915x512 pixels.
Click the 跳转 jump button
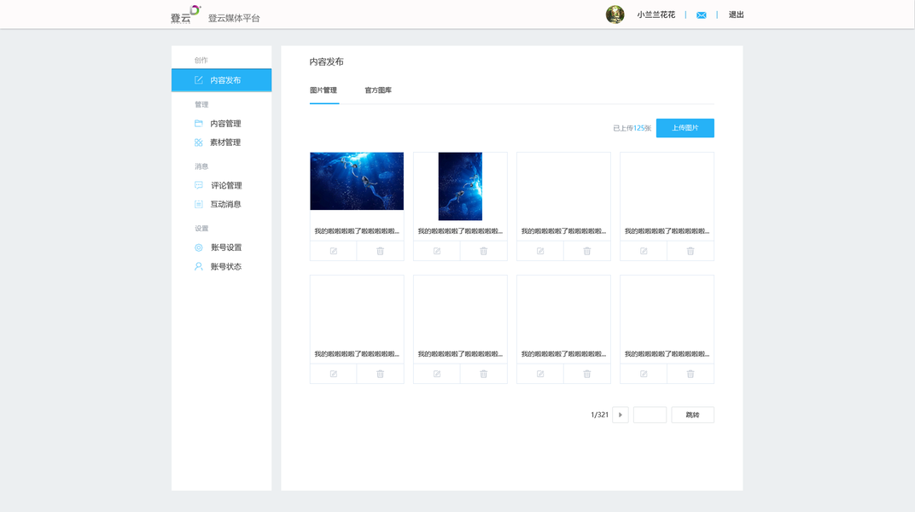pos(693,415)
